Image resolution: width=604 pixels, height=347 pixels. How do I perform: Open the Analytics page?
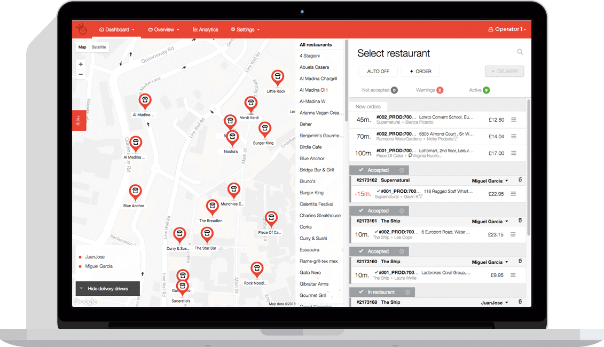coord(205,30)
